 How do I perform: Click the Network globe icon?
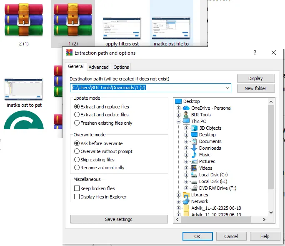point(186,201)
